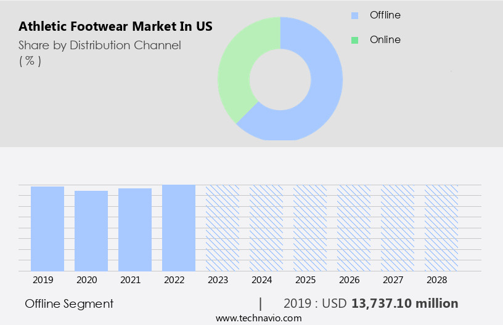
Task: Select the hatched 2028 forecast bar
Action: point(441,228)
